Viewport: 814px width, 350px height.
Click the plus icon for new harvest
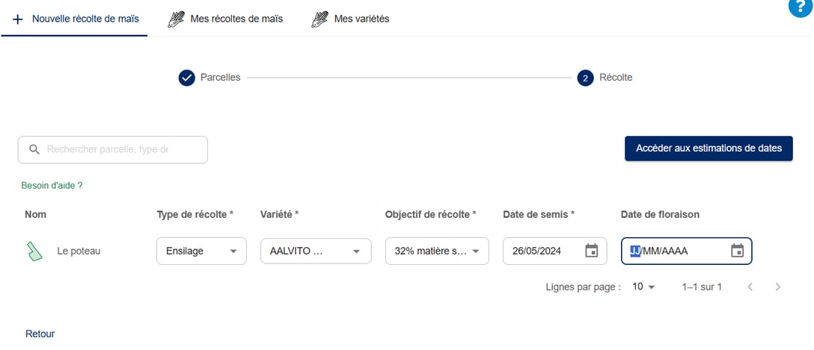click(18, 19)
